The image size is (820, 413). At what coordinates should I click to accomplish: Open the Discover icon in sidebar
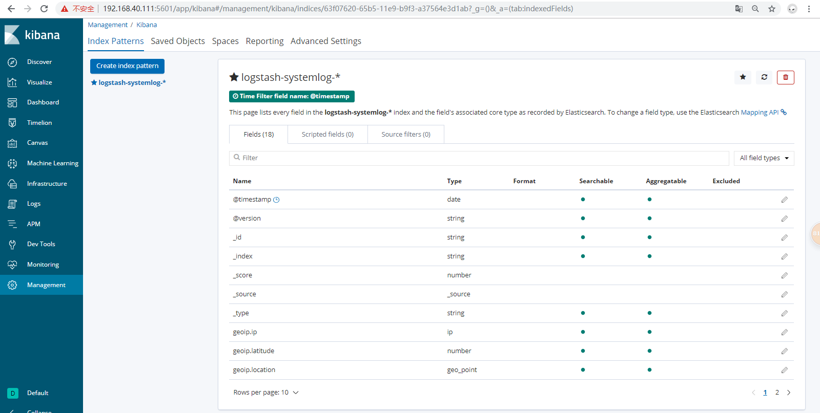pos(12,62)
